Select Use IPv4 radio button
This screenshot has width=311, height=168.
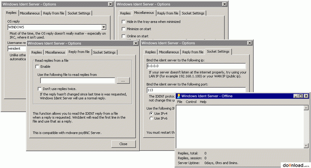coord(151,114)
